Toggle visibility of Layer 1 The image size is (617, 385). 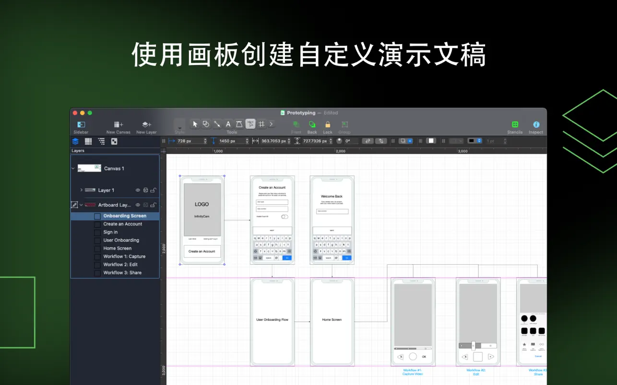[138, 190]
